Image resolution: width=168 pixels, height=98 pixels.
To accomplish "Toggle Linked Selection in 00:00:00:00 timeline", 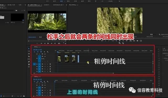I will coord(41,82).
